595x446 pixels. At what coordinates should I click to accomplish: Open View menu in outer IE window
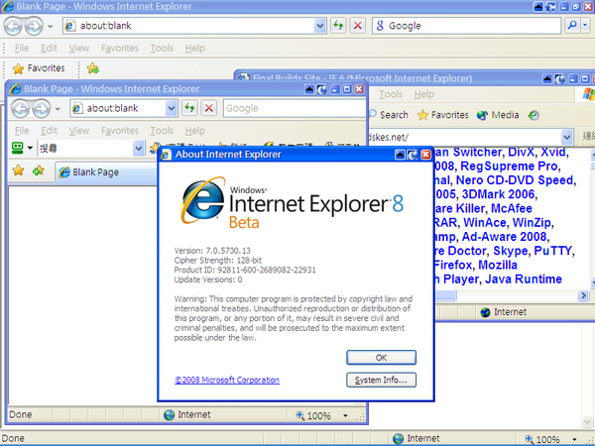point(79,49)
